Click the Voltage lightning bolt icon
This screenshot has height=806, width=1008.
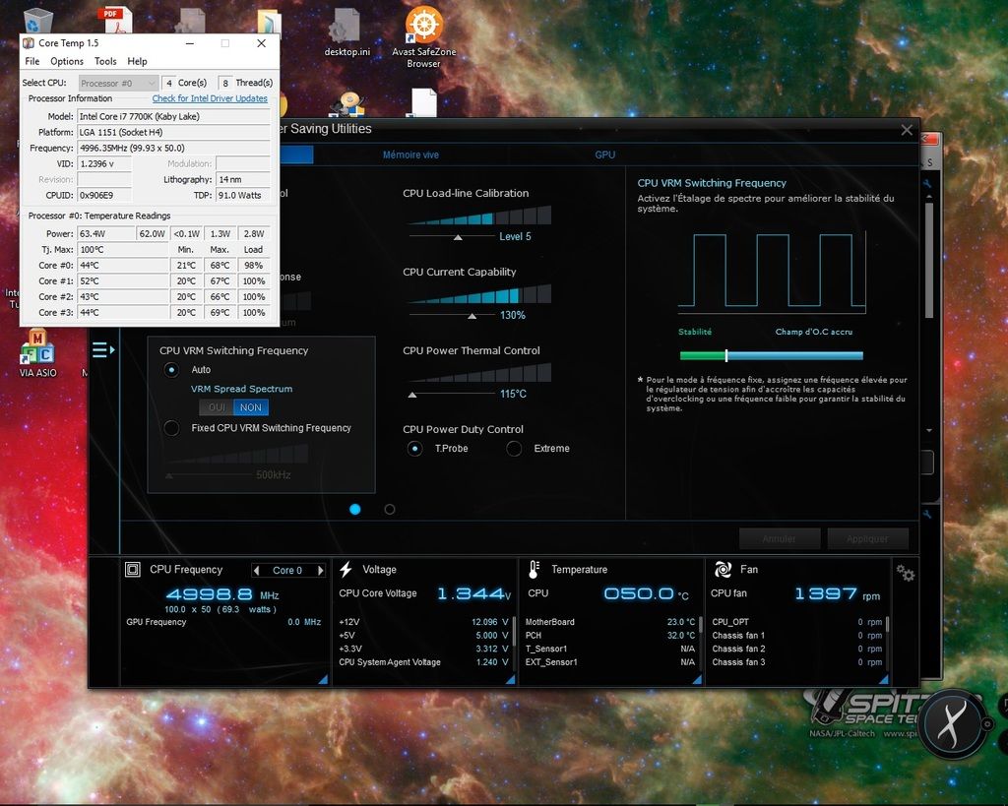point(346,570)
